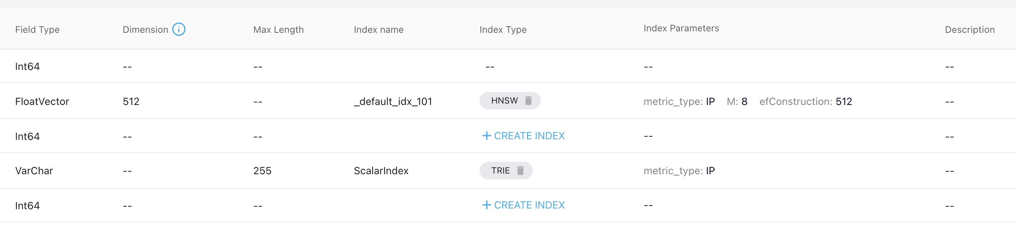Screen dimensions: 1016x234
Task: Select the HNSW index type chip
Action: [504, 101]
